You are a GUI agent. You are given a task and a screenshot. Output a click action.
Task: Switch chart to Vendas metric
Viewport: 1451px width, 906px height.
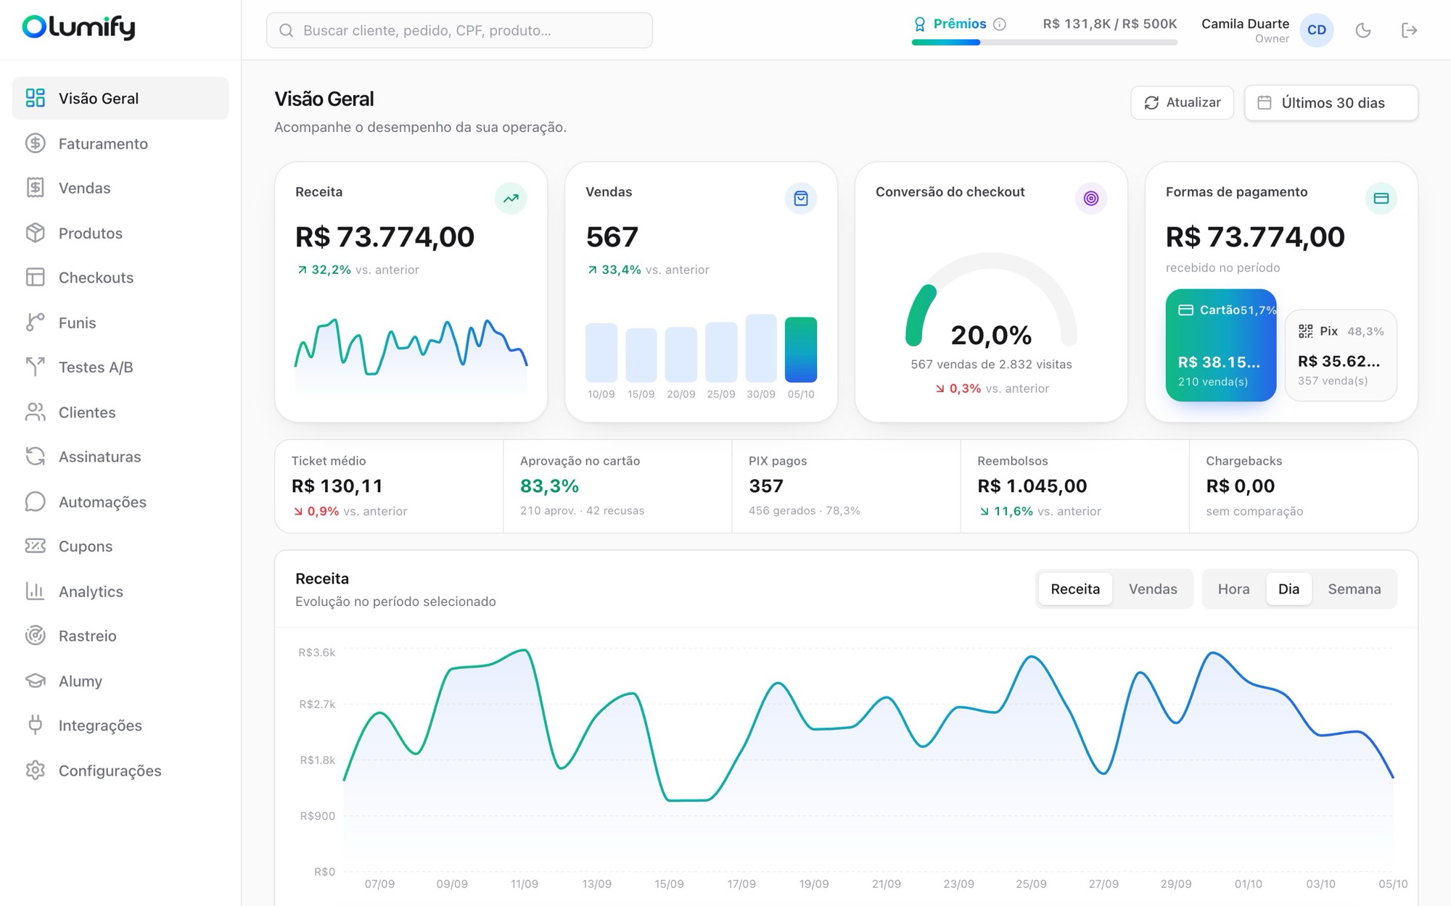tap(1153, 589)
